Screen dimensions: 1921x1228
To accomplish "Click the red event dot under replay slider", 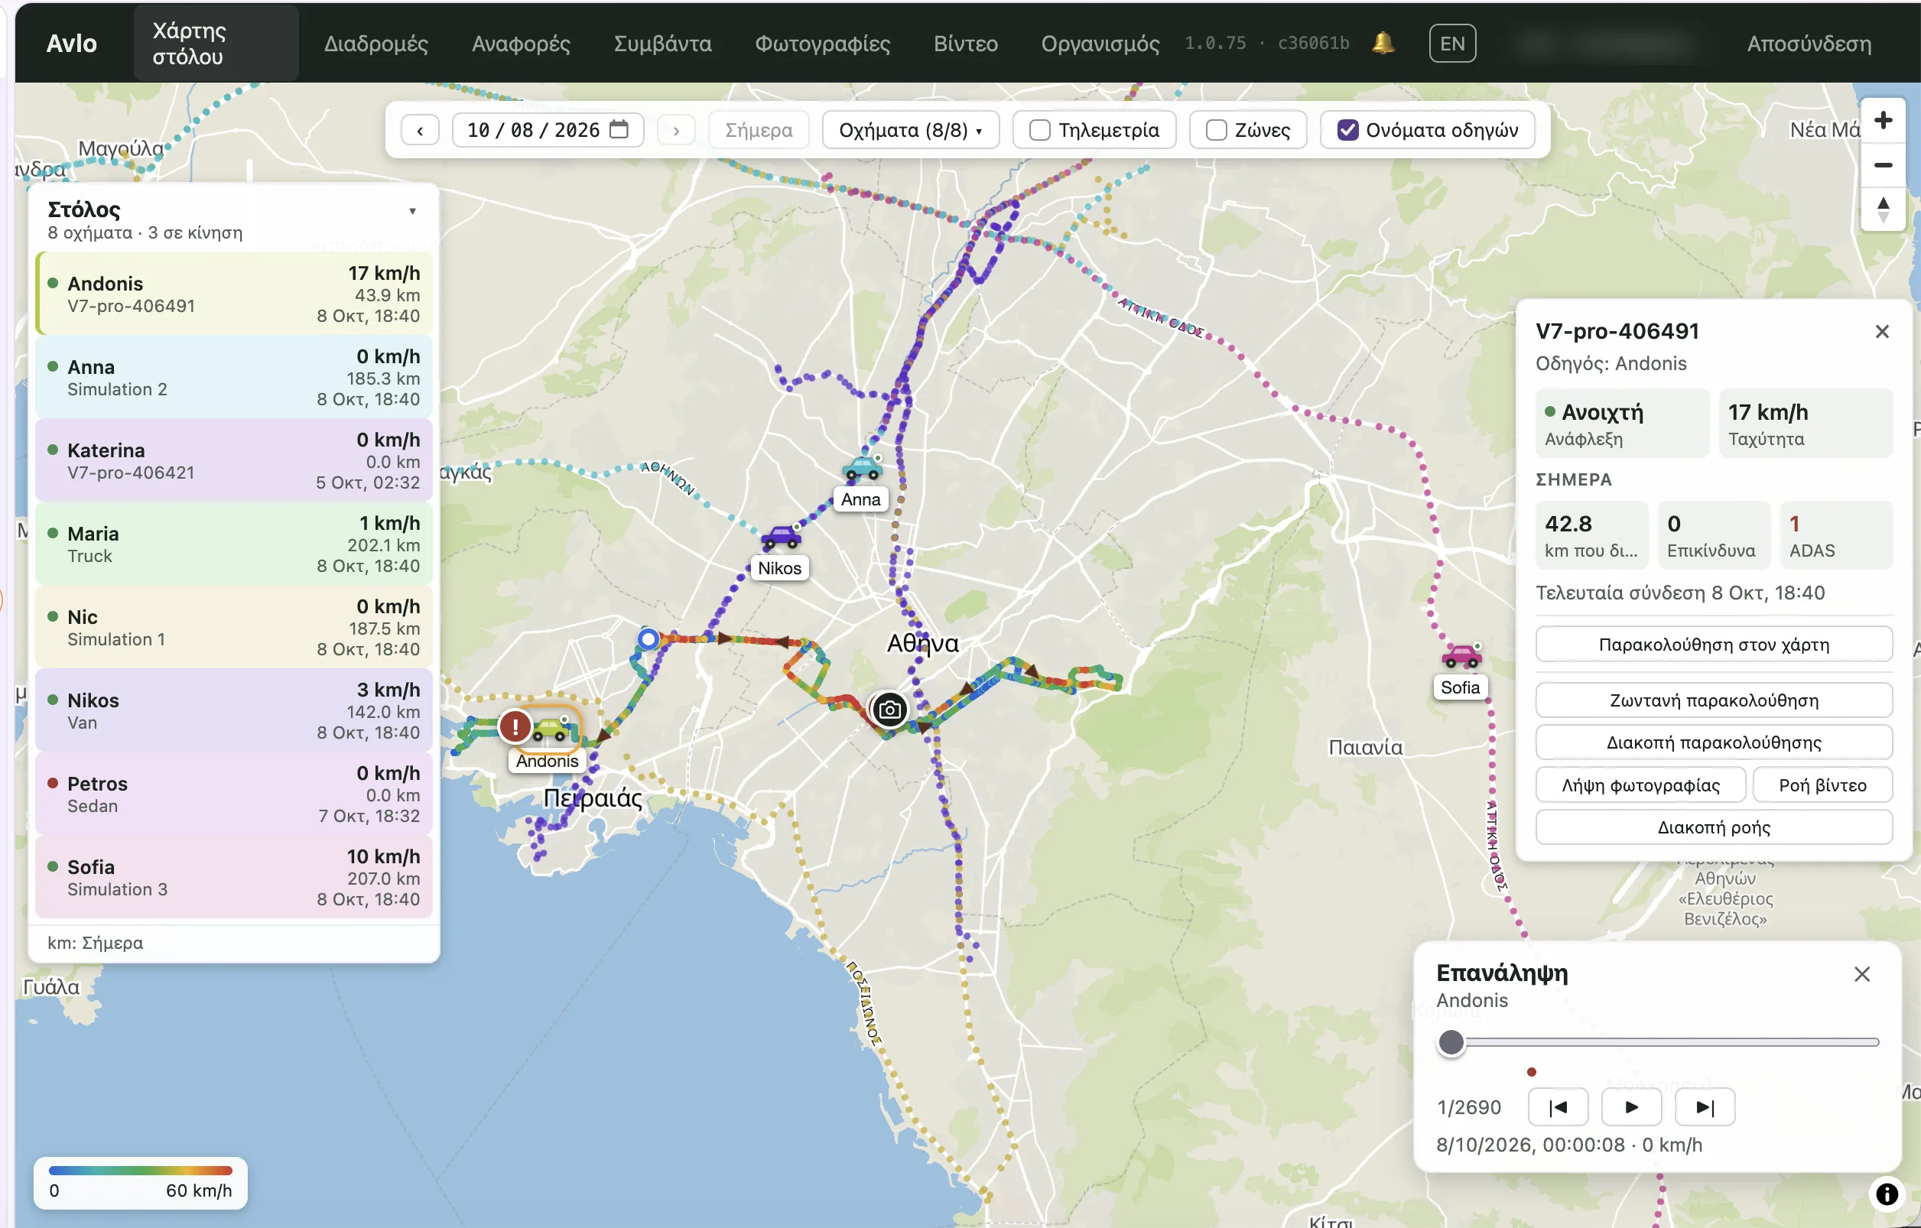I will click(x=1531, y=1072).
